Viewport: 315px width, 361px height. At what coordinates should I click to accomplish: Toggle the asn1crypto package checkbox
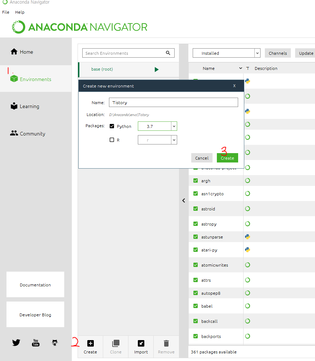click(196, 193)
